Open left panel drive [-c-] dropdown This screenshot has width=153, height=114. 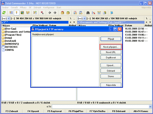point(9,19)
